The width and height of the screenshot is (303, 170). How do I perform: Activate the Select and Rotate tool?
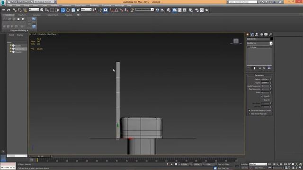(x=68, y=10)
